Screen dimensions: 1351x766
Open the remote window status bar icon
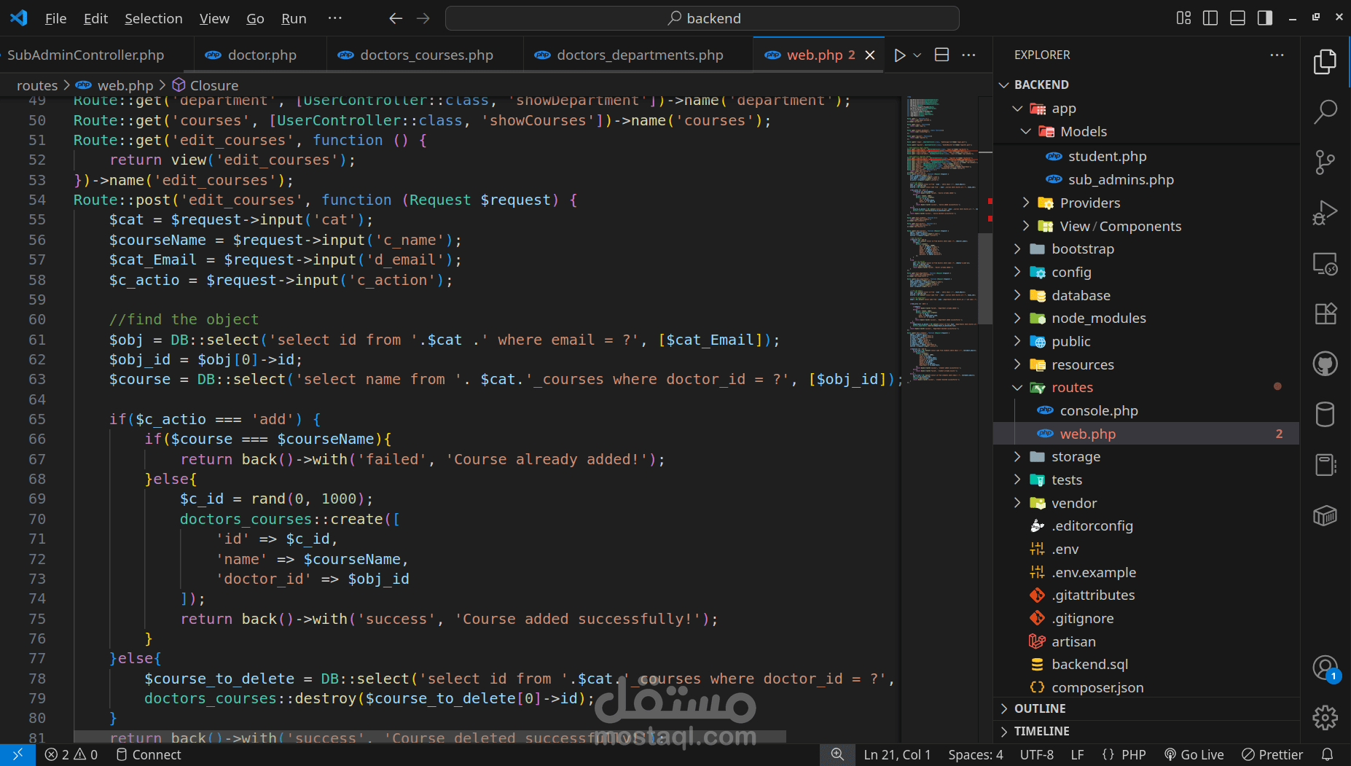tap(17, 755)
